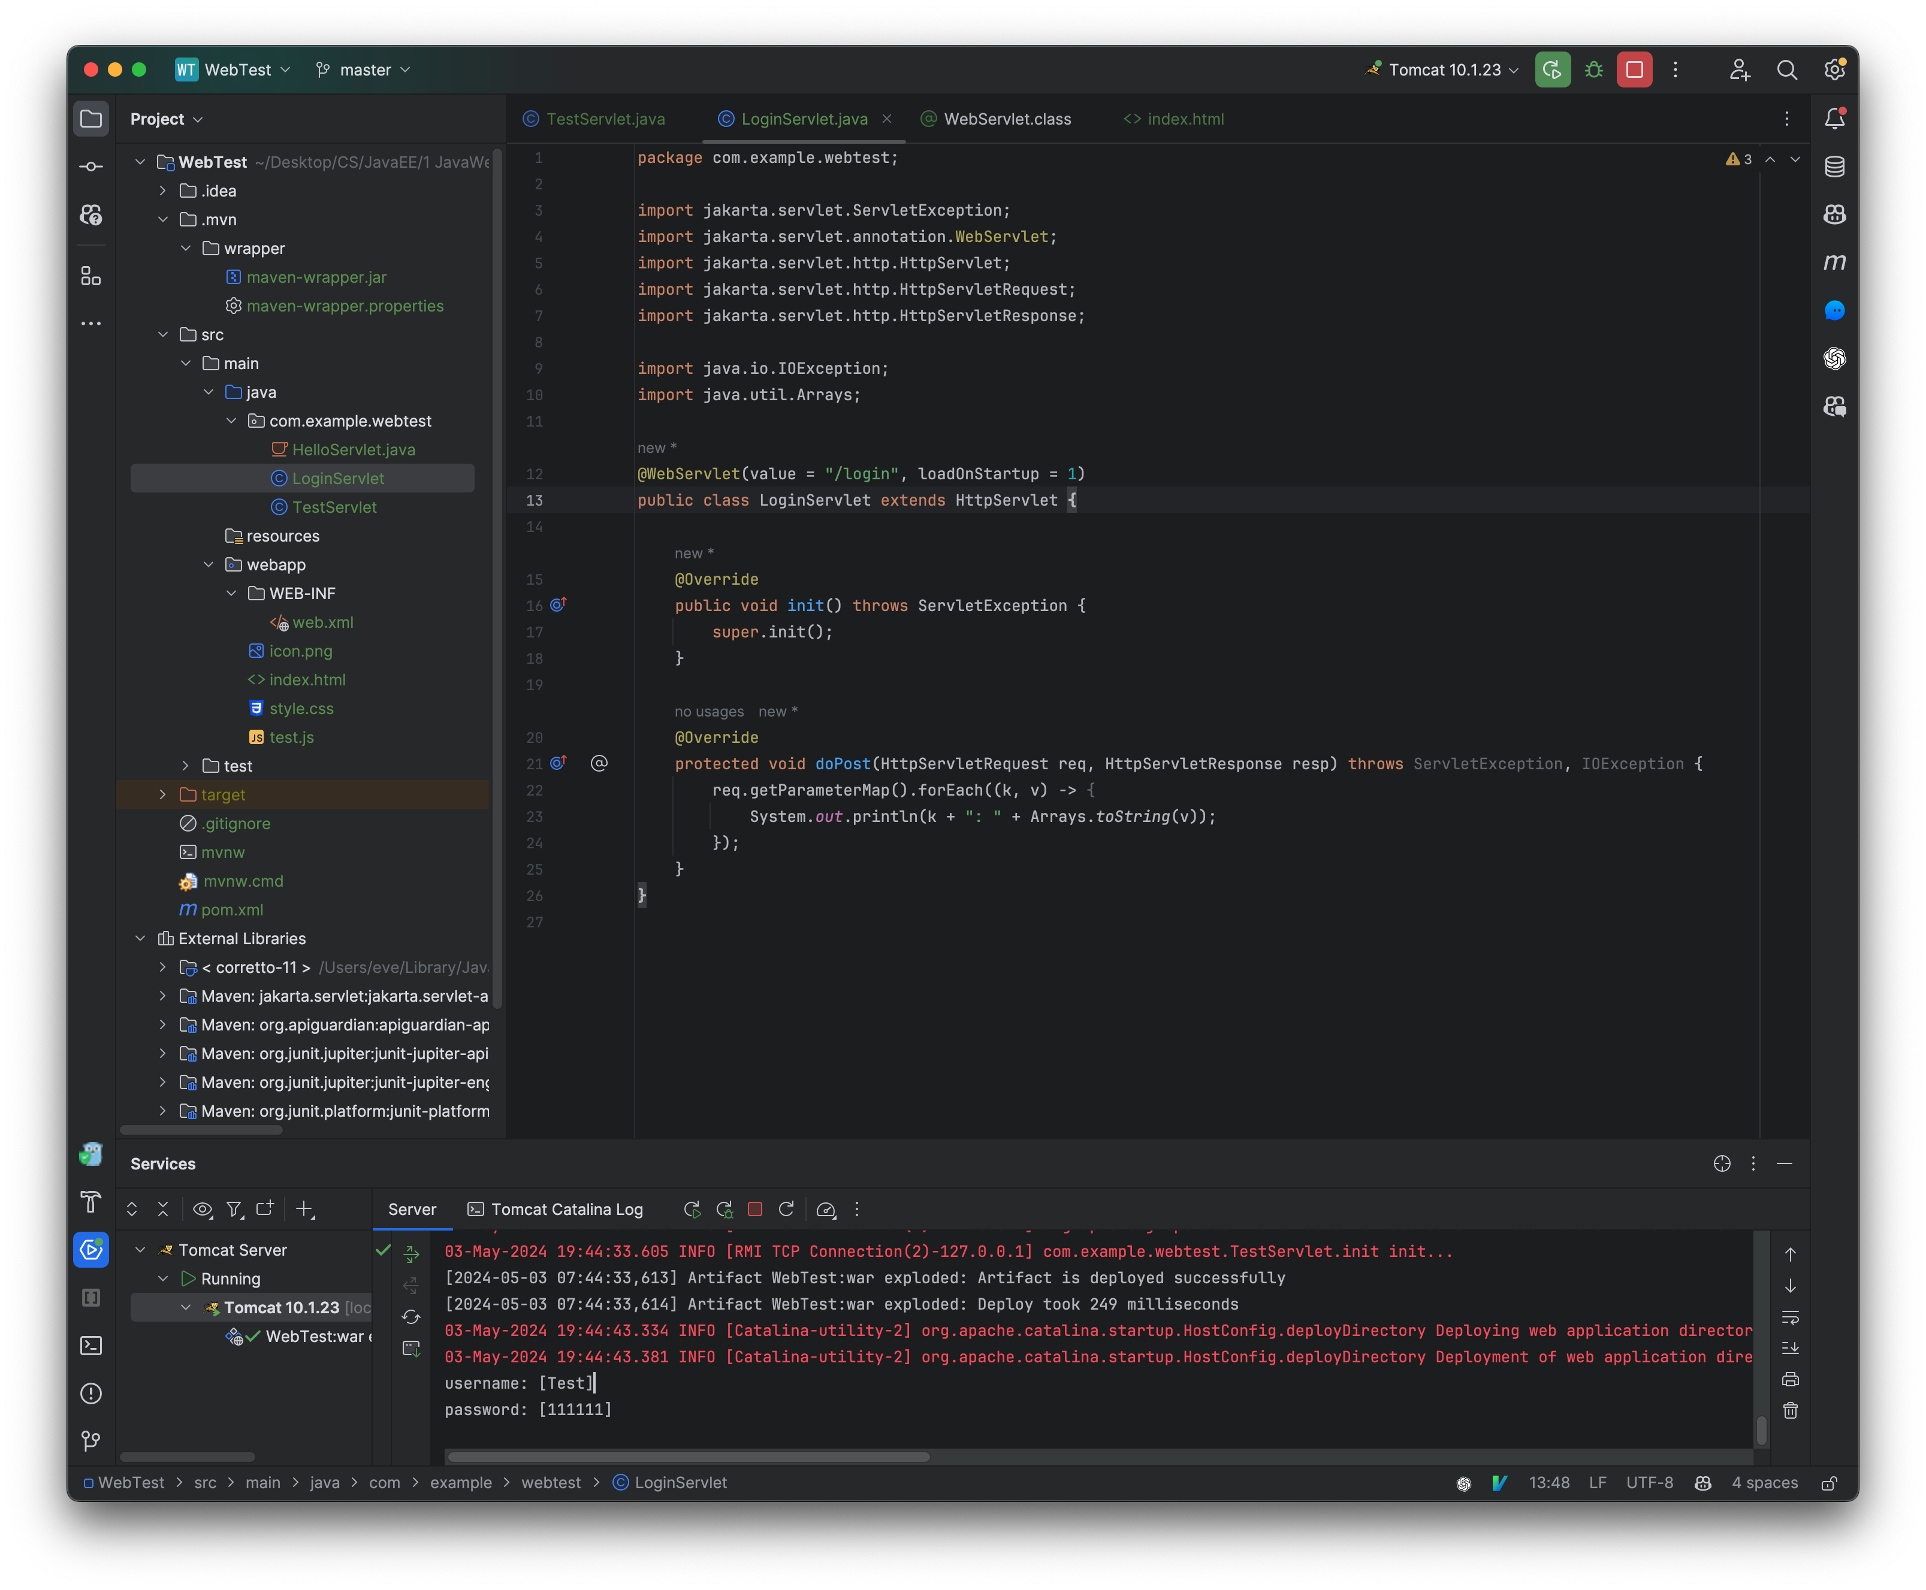Open the Maven tool window

coord(1836,263)
